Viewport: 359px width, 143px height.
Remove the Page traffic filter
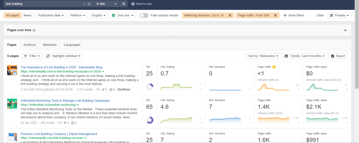coord(276,15)
